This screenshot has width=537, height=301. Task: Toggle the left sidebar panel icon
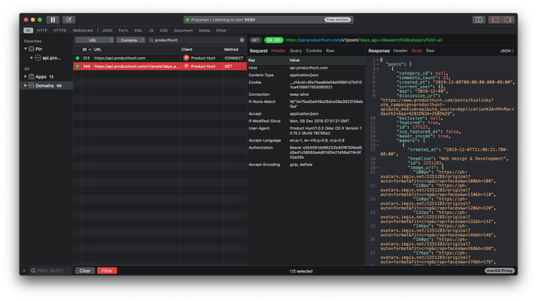coord(496,20)
